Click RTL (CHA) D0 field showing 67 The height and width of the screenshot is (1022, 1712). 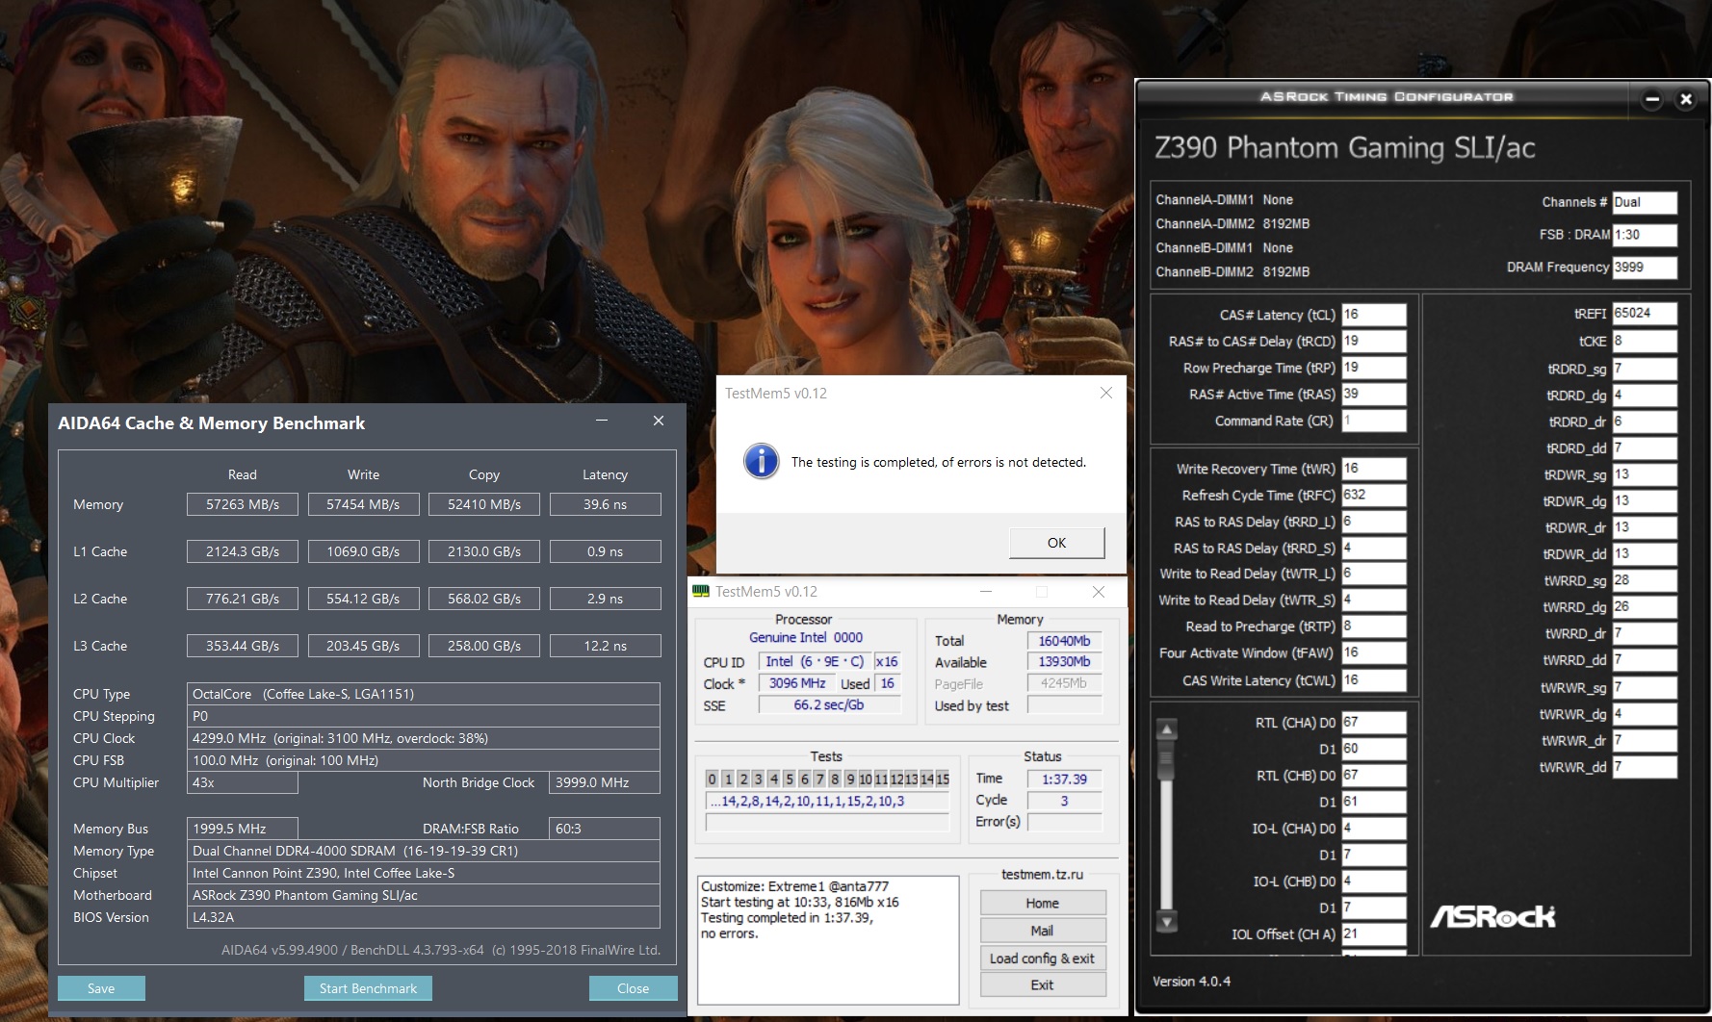coord(1374,723)
